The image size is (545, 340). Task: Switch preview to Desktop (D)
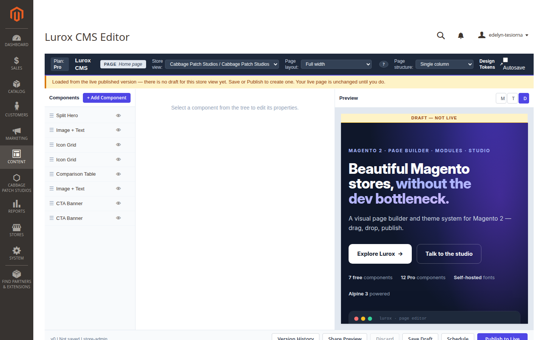524,98
